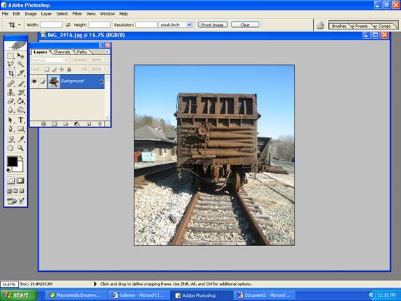Image resolution: width=401 pixels, height=301 pixels.
Task: Select the Notes tool
Action: point(10,139)
